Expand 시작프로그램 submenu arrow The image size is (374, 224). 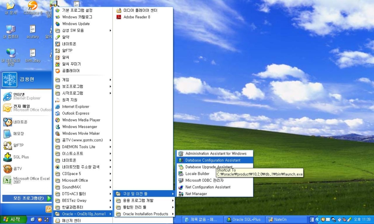(x=110, y=93)
